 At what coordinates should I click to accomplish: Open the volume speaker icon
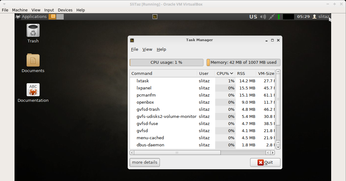(x=263, y=17)
